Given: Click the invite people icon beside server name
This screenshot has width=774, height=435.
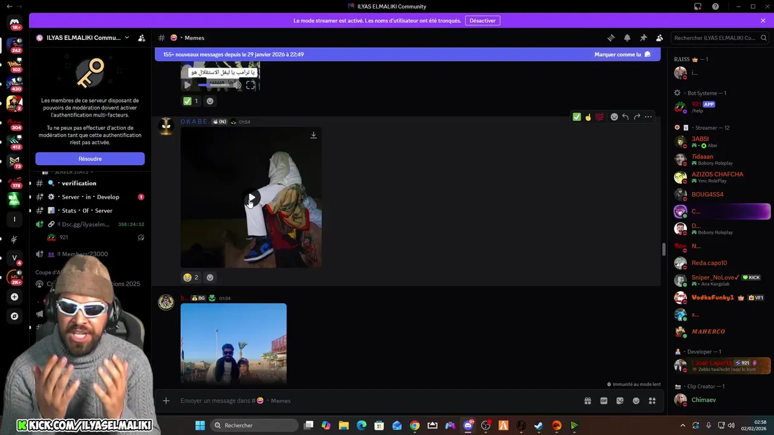Looking at the screenshot, I should point(141,37).
